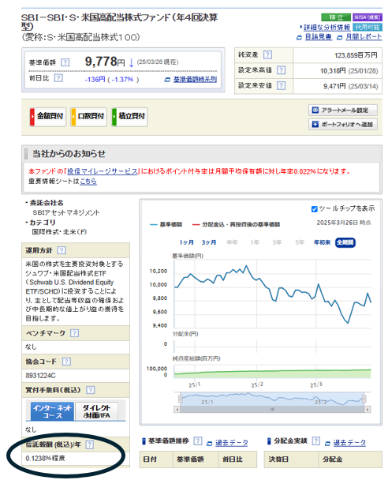Click help icon next to 協会コード

(66, 362)
